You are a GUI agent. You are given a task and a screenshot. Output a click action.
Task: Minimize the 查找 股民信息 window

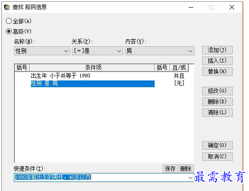tap(191, 7)
